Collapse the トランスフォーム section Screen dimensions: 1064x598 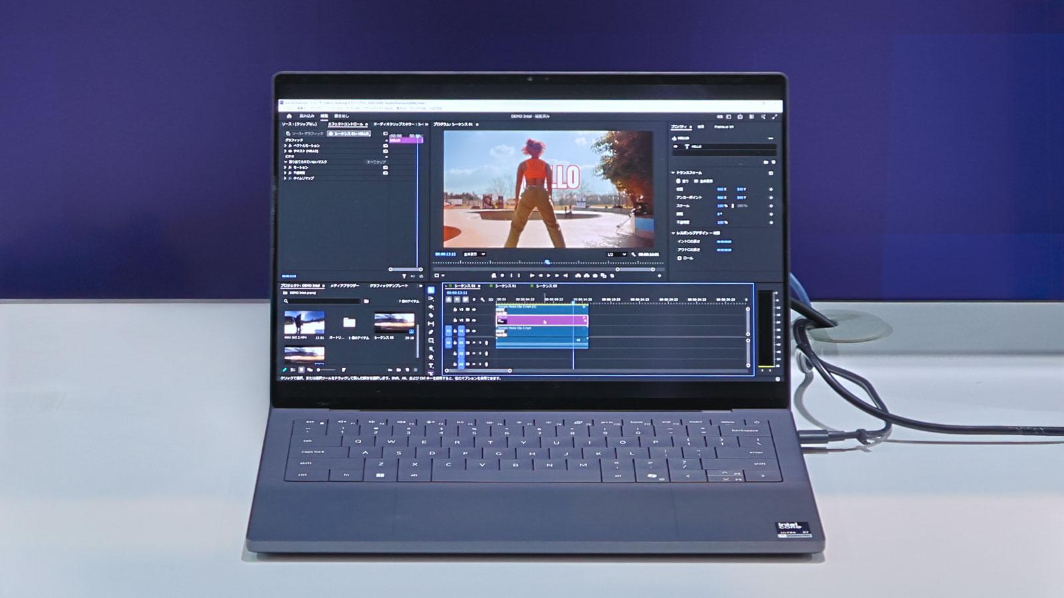point(673,173)
